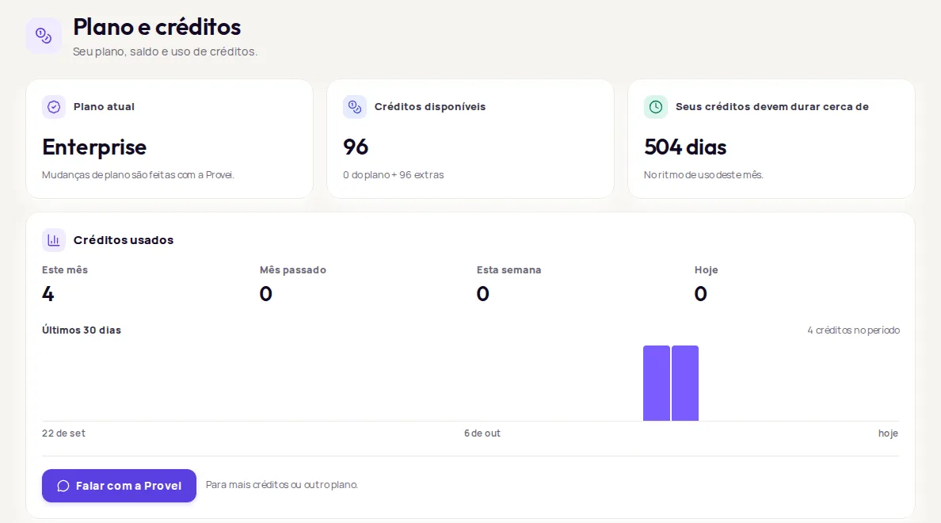Click the chat bubble icon in Falar com a Provei

63,486
